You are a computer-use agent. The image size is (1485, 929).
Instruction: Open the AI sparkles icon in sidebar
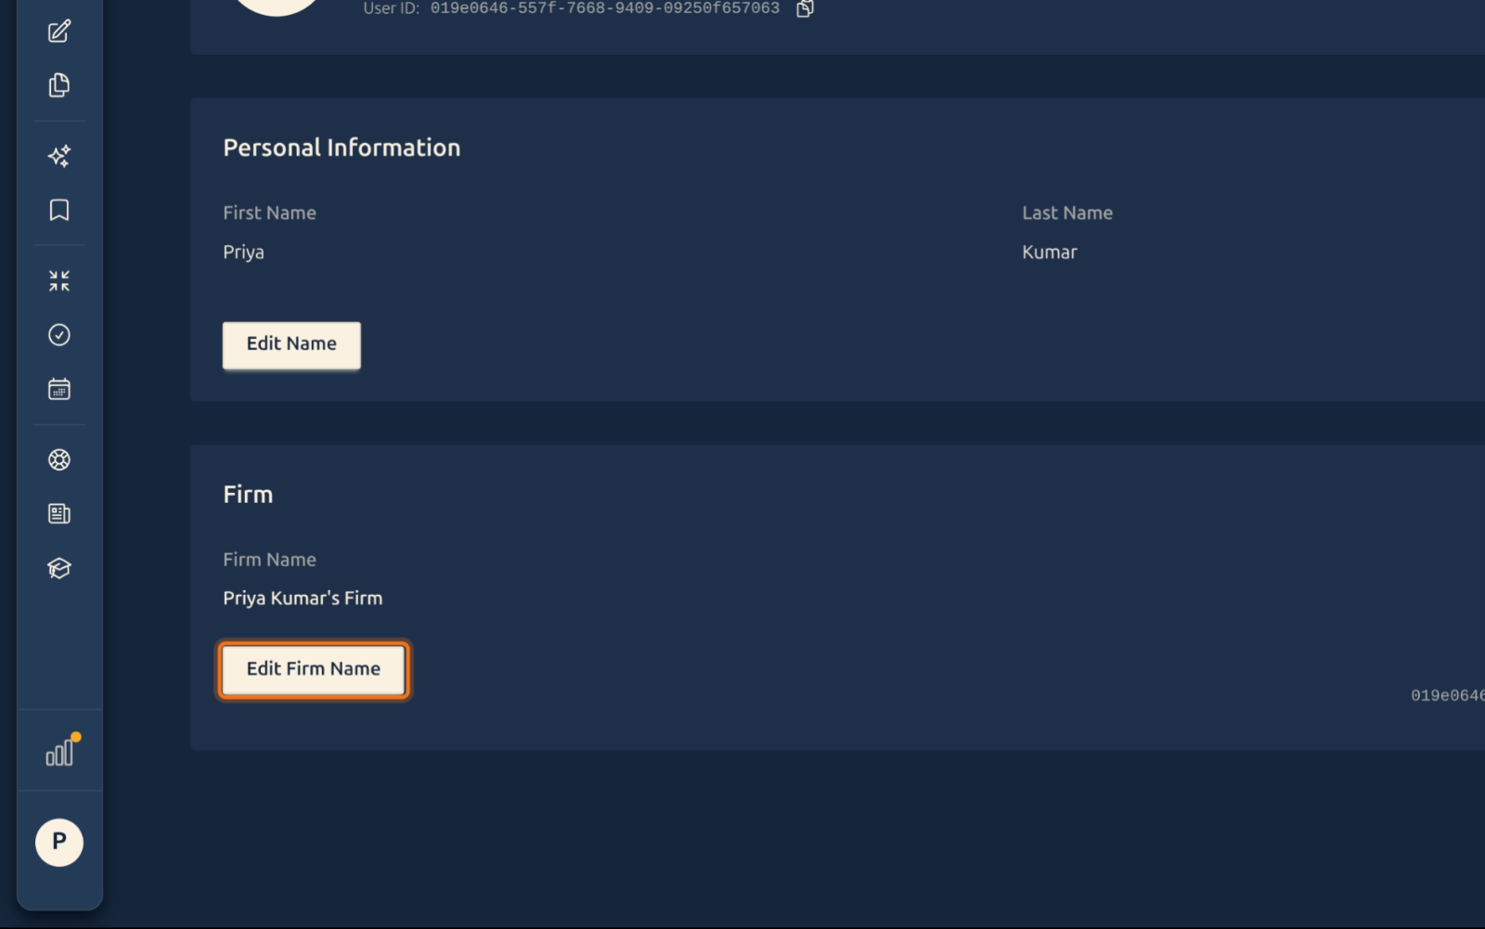click(x=59, y=156)
